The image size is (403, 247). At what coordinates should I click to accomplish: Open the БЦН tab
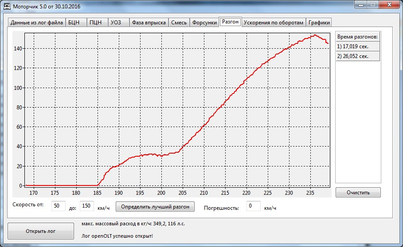pos(76,22)
